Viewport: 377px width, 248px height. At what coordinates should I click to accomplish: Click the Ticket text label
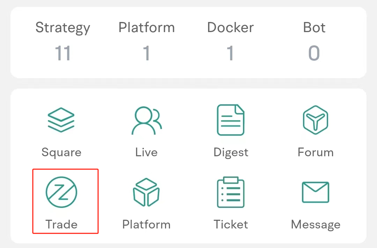tap(231, 225)
